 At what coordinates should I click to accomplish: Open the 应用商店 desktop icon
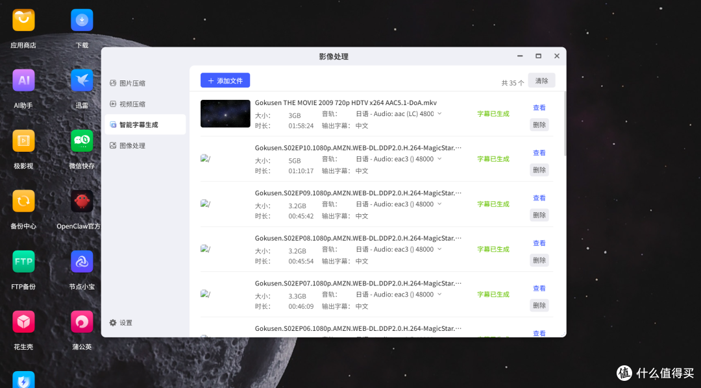point(23,21)
